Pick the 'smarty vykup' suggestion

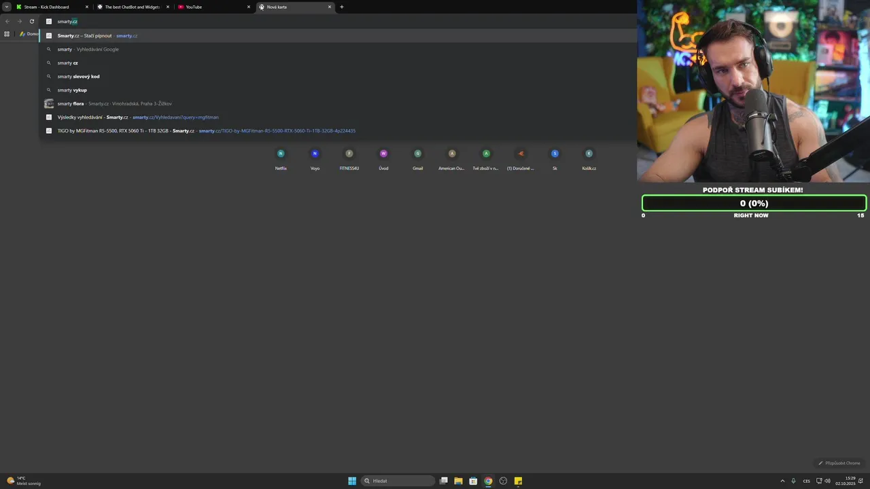tap(338, 90)
